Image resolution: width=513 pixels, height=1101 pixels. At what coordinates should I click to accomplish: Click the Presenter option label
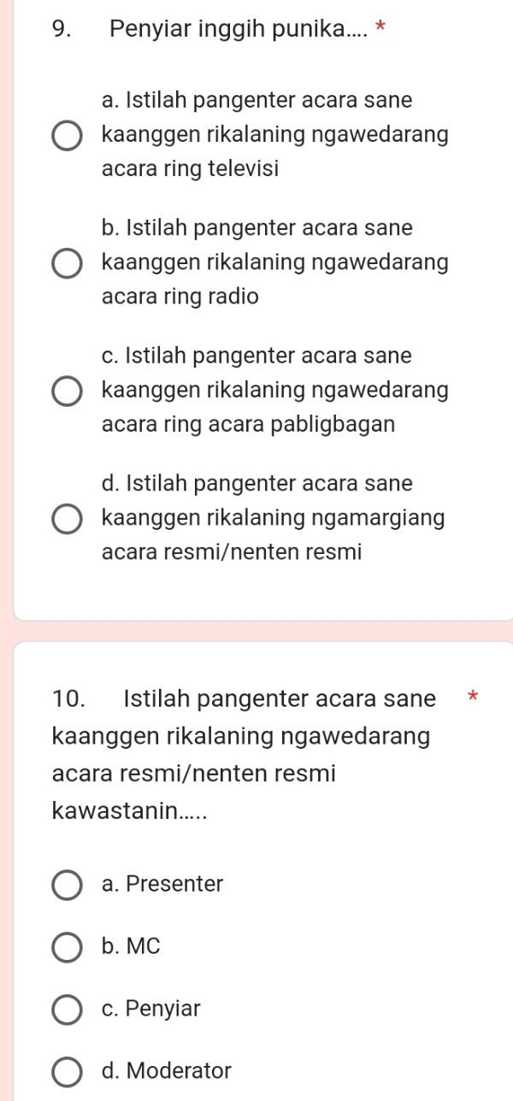162,886
